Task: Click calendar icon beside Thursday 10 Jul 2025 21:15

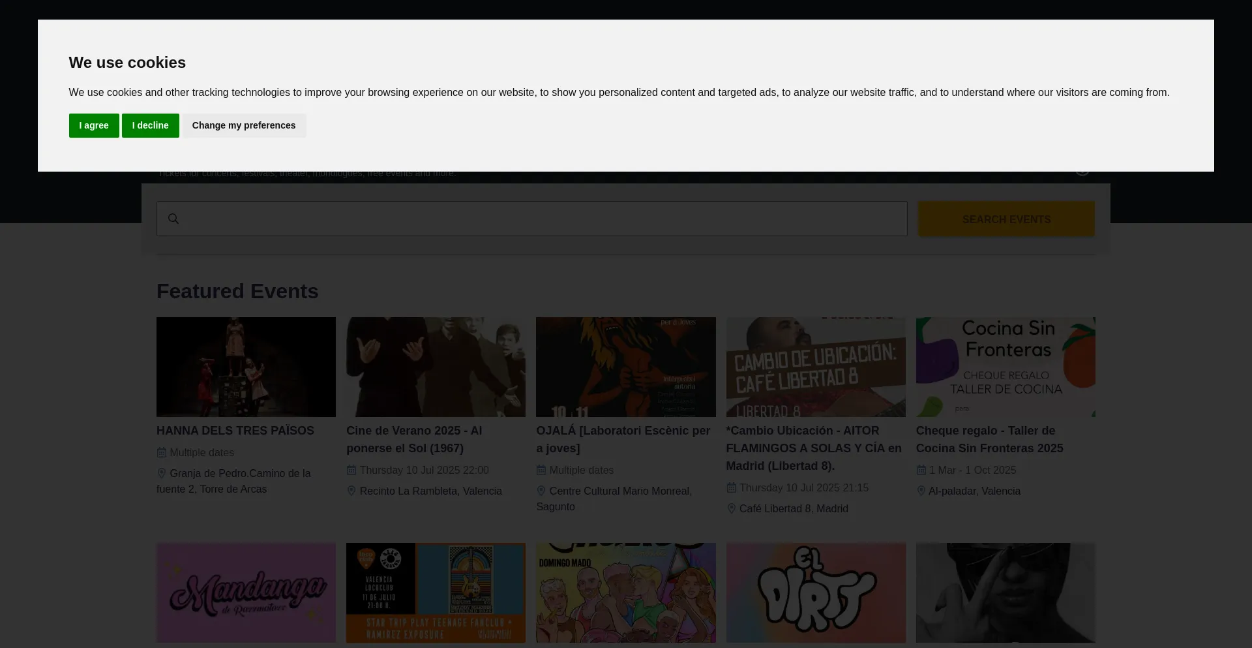Action: (732, 487)
